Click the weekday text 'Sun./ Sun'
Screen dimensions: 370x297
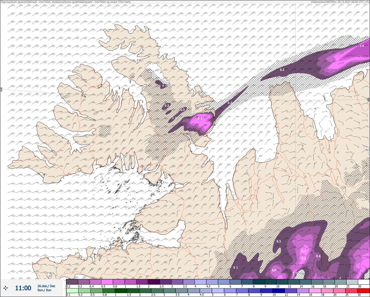coord(45,290)
